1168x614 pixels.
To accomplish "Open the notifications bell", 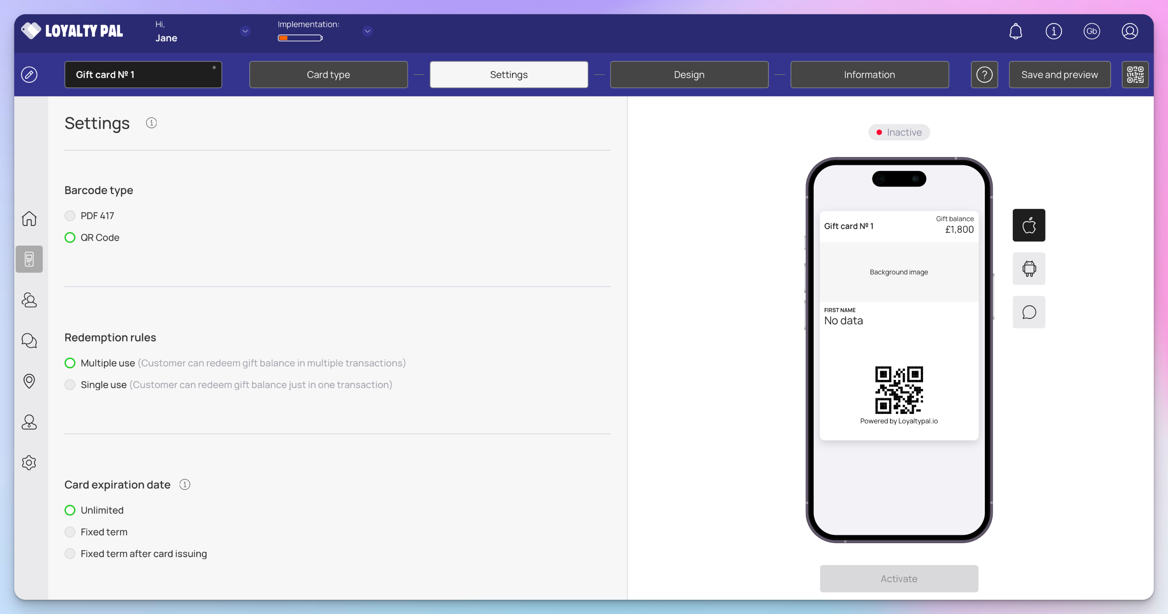I will pos(1015,31).
